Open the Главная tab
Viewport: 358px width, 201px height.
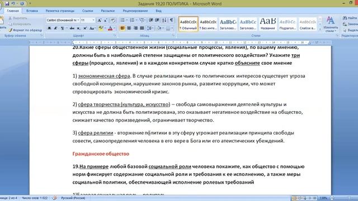point(12,11)
